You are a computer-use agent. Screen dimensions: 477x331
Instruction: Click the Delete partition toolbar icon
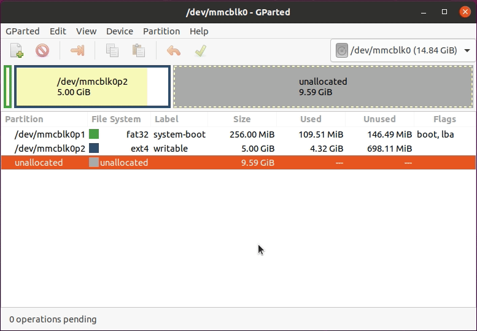42,50
